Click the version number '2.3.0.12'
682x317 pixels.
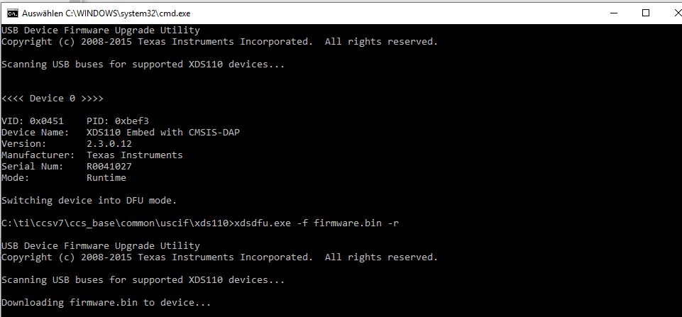pyautogui.click(x=109, y=144)
